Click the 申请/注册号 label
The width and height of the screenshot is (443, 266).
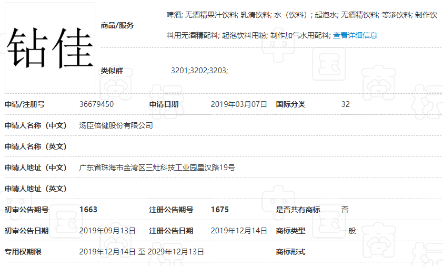[x=25, y=104]
